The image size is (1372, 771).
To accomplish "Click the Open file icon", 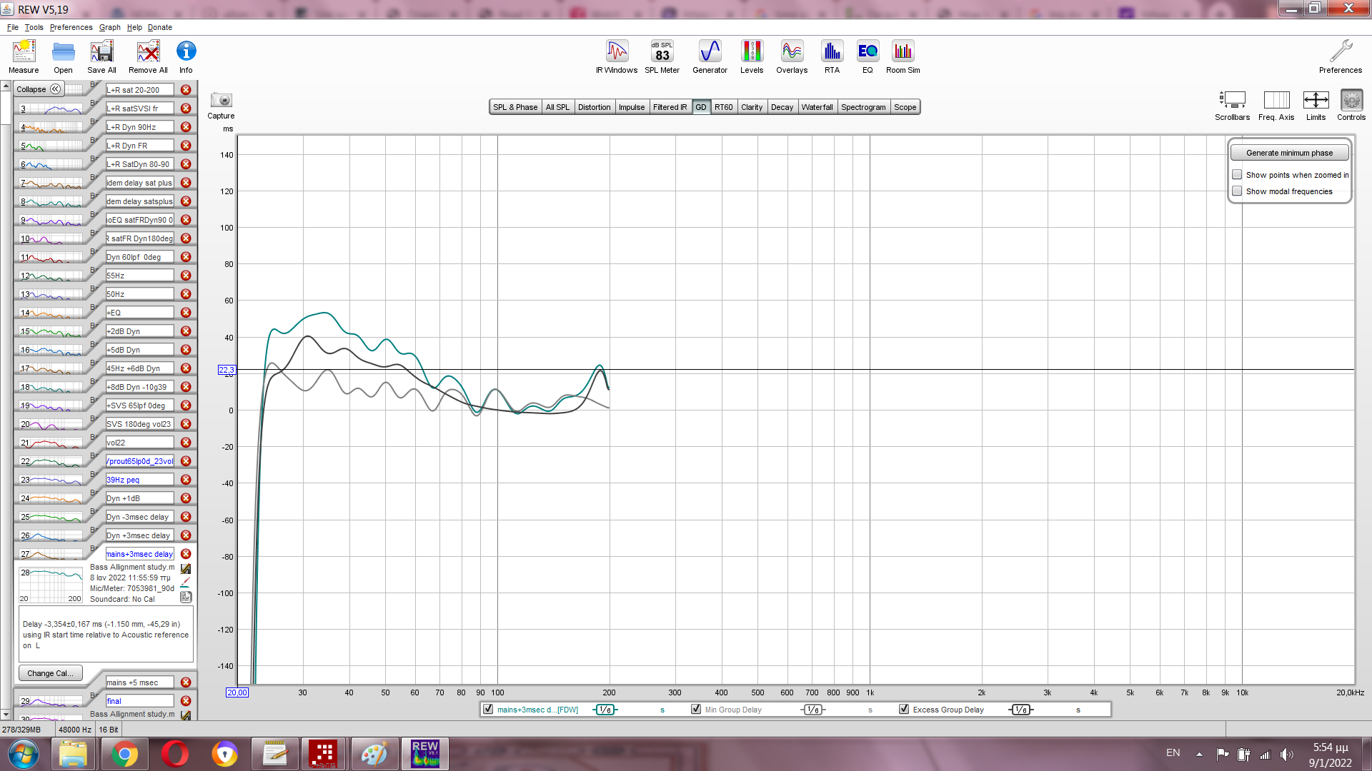I will (x=63, y=56).
